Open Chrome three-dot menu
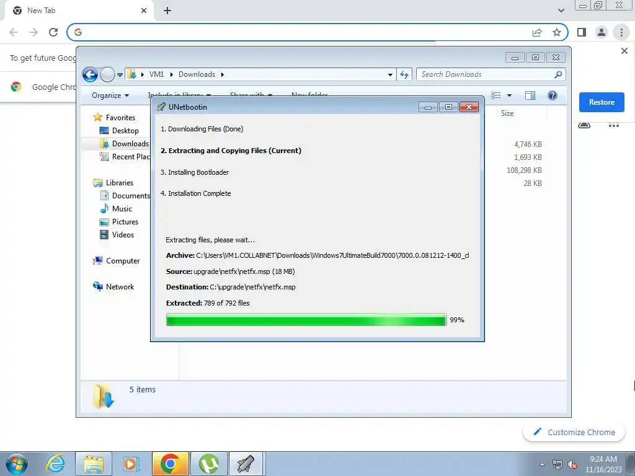The width and height of the screenshot is (635, 476). point(621,32)
